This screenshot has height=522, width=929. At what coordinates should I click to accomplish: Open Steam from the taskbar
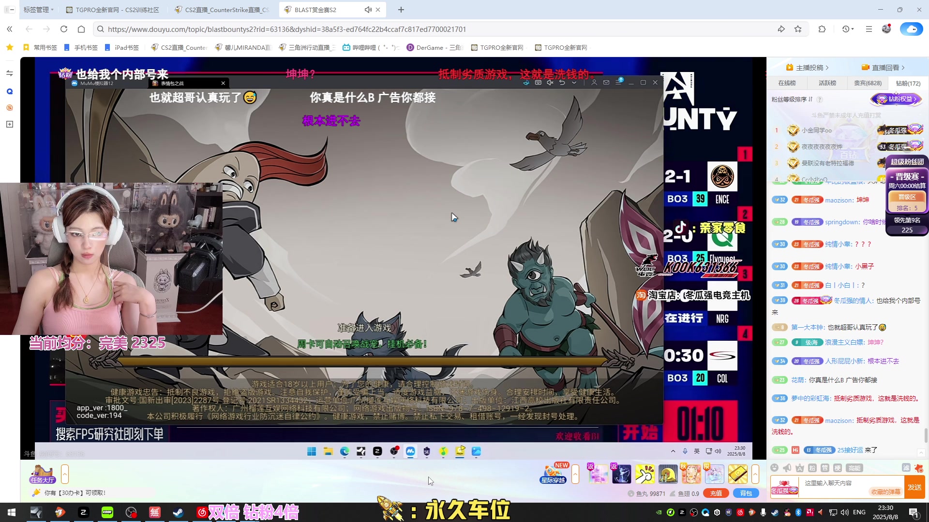178,512
